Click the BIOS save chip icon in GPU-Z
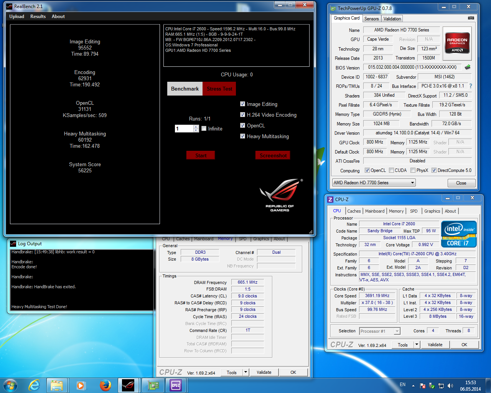The height and width of the screenshot is (393, 491). (468, 67)
